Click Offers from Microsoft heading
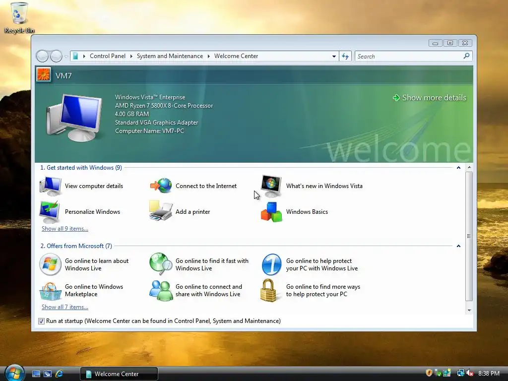This screenshot has width=508, height=381. [76, 246]
